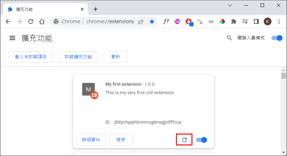Expand the tab search chevron
Screen dimensions: 287x156
click(x=230, y=5)
